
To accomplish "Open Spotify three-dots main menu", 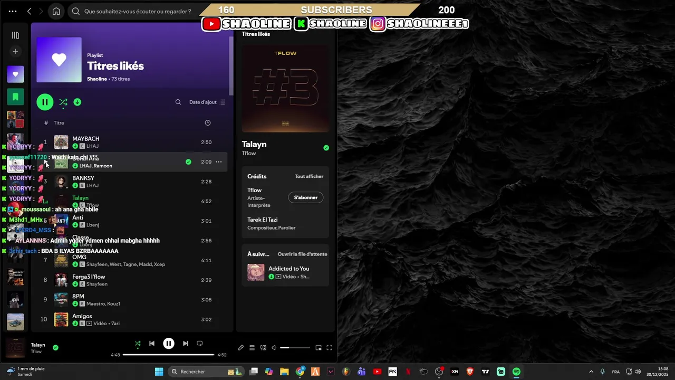I will (13, 11).
